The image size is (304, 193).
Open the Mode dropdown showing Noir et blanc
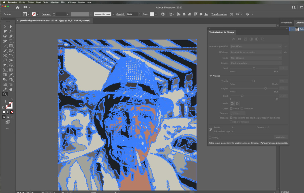256,58
